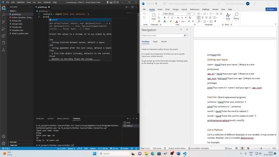Open the PROBLEMS tab in VS Code panel
The width and height of the screenshot is (279, 157).
pyautogui.click(x=40, y=119)
